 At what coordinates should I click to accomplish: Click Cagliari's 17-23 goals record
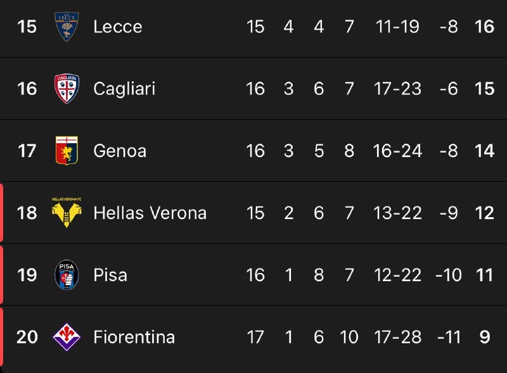397,89
